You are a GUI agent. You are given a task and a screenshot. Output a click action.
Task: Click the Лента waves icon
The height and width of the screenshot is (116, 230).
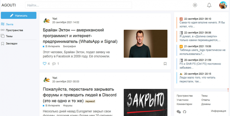[2, 24]
